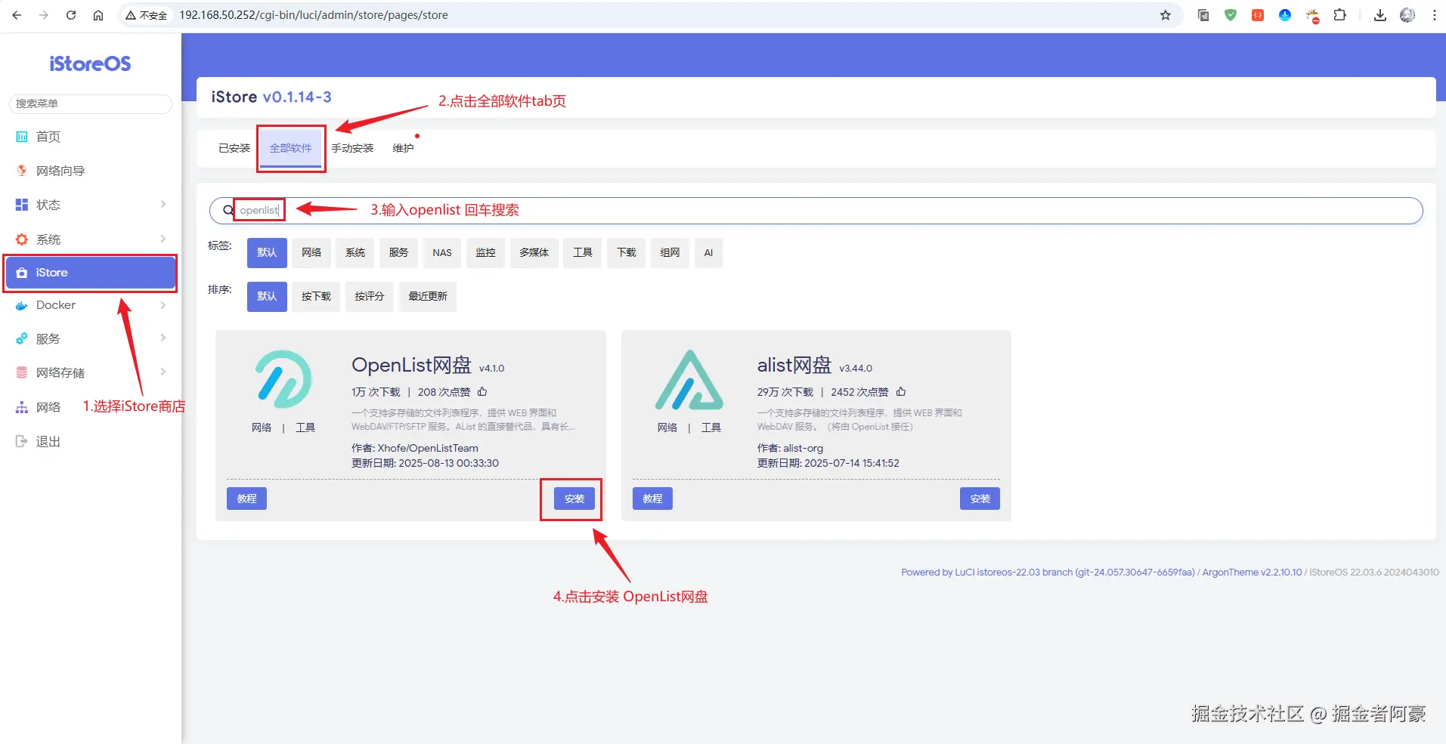Bookmark this page with the star icon
The height and width of the screenshot is (744, 1446).
pyautogui.click(x=1166, y=15)
